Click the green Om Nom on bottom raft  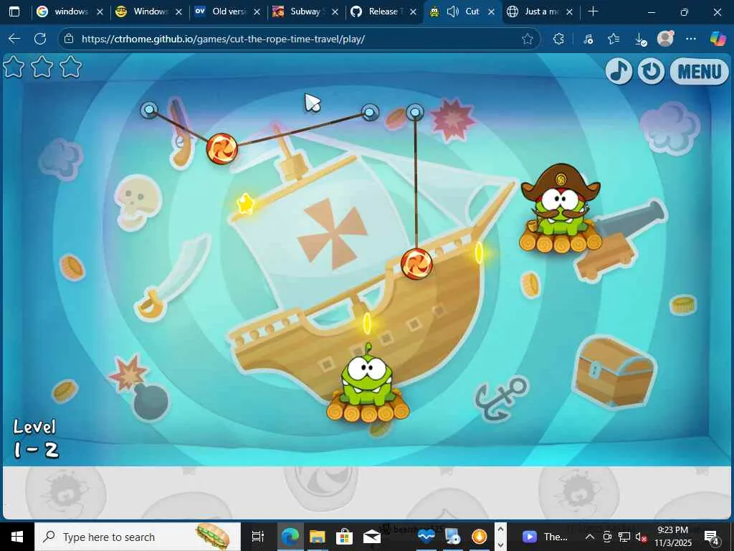368,382
